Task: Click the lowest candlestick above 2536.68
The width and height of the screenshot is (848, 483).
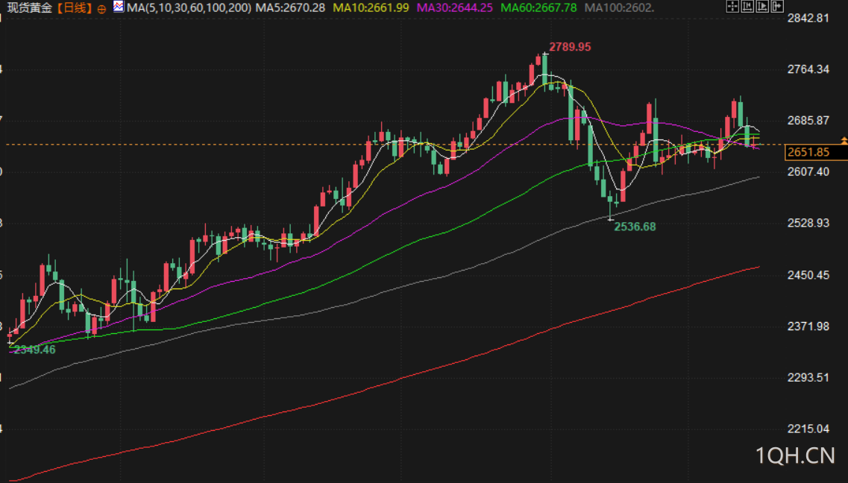Action: [611, 205]
